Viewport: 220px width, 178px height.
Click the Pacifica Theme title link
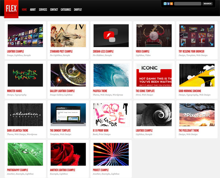(x=100, y=91)
